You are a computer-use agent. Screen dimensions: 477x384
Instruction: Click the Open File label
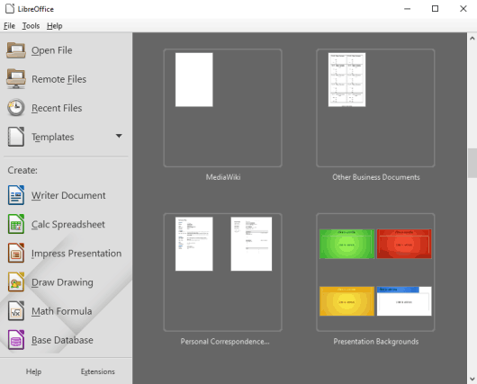point(52,50)
